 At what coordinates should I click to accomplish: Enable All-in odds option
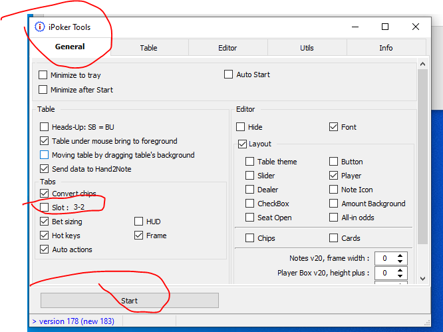(333, 218)
